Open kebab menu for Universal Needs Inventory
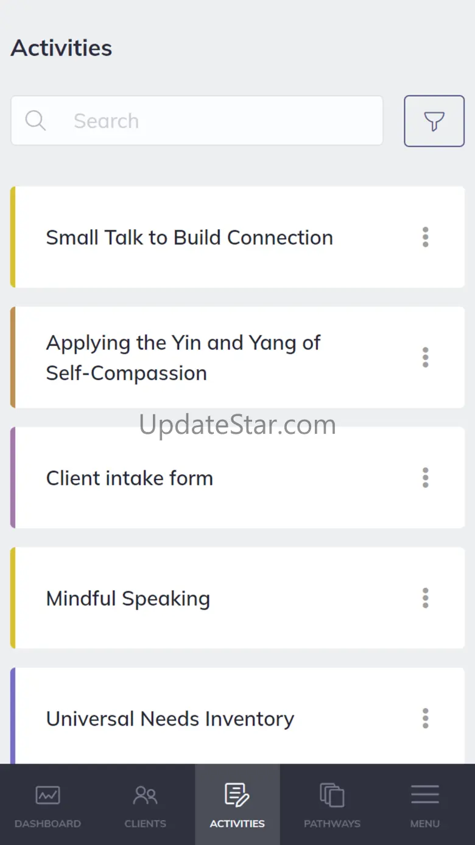Image resolution: width=475 pixels, height=845 pixels. pyautogui.click(x=426, y=718)
